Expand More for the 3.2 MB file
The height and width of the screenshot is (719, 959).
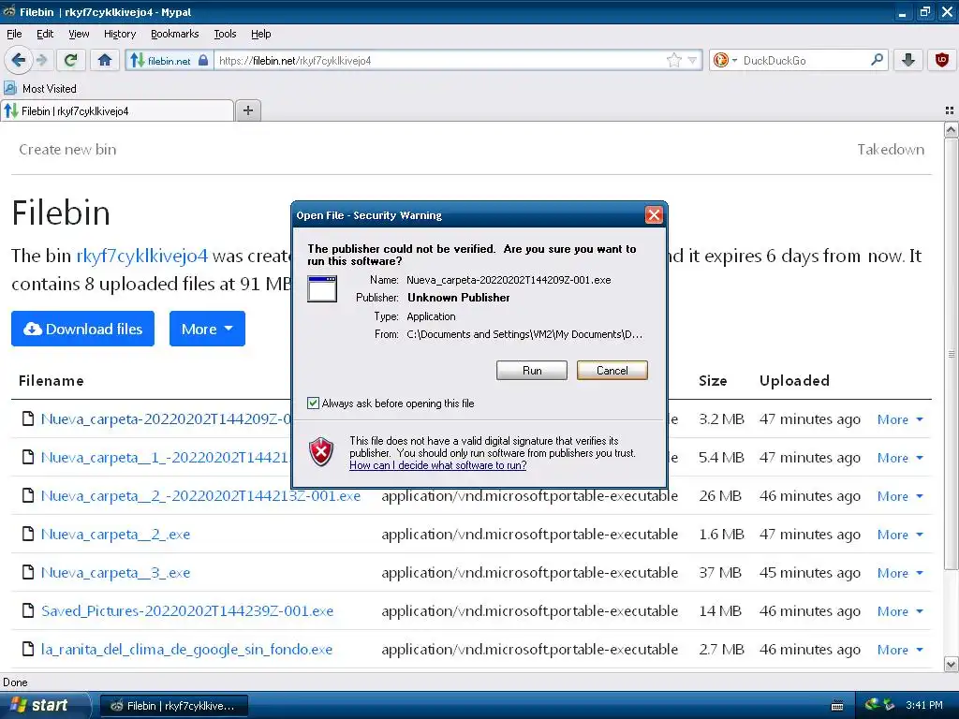click(x=900, y=419)
